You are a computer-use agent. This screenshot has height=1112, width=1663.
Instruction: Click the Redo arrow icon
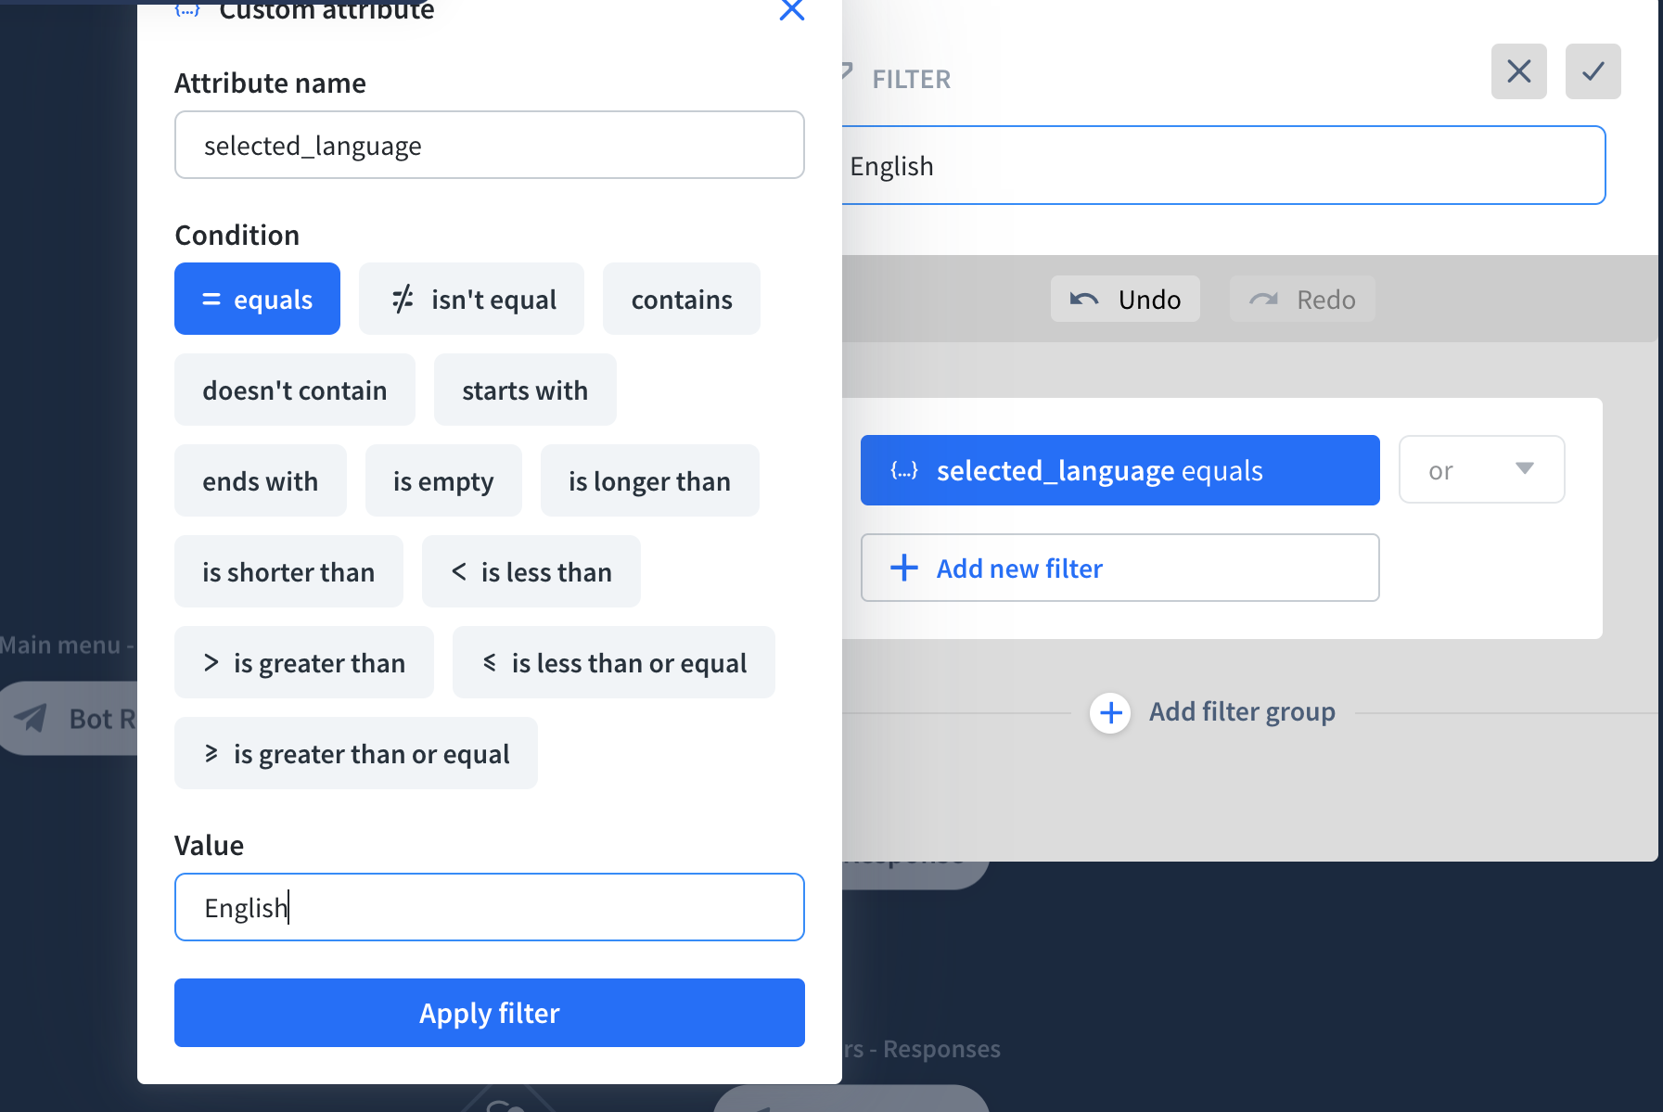[1263, 299]
